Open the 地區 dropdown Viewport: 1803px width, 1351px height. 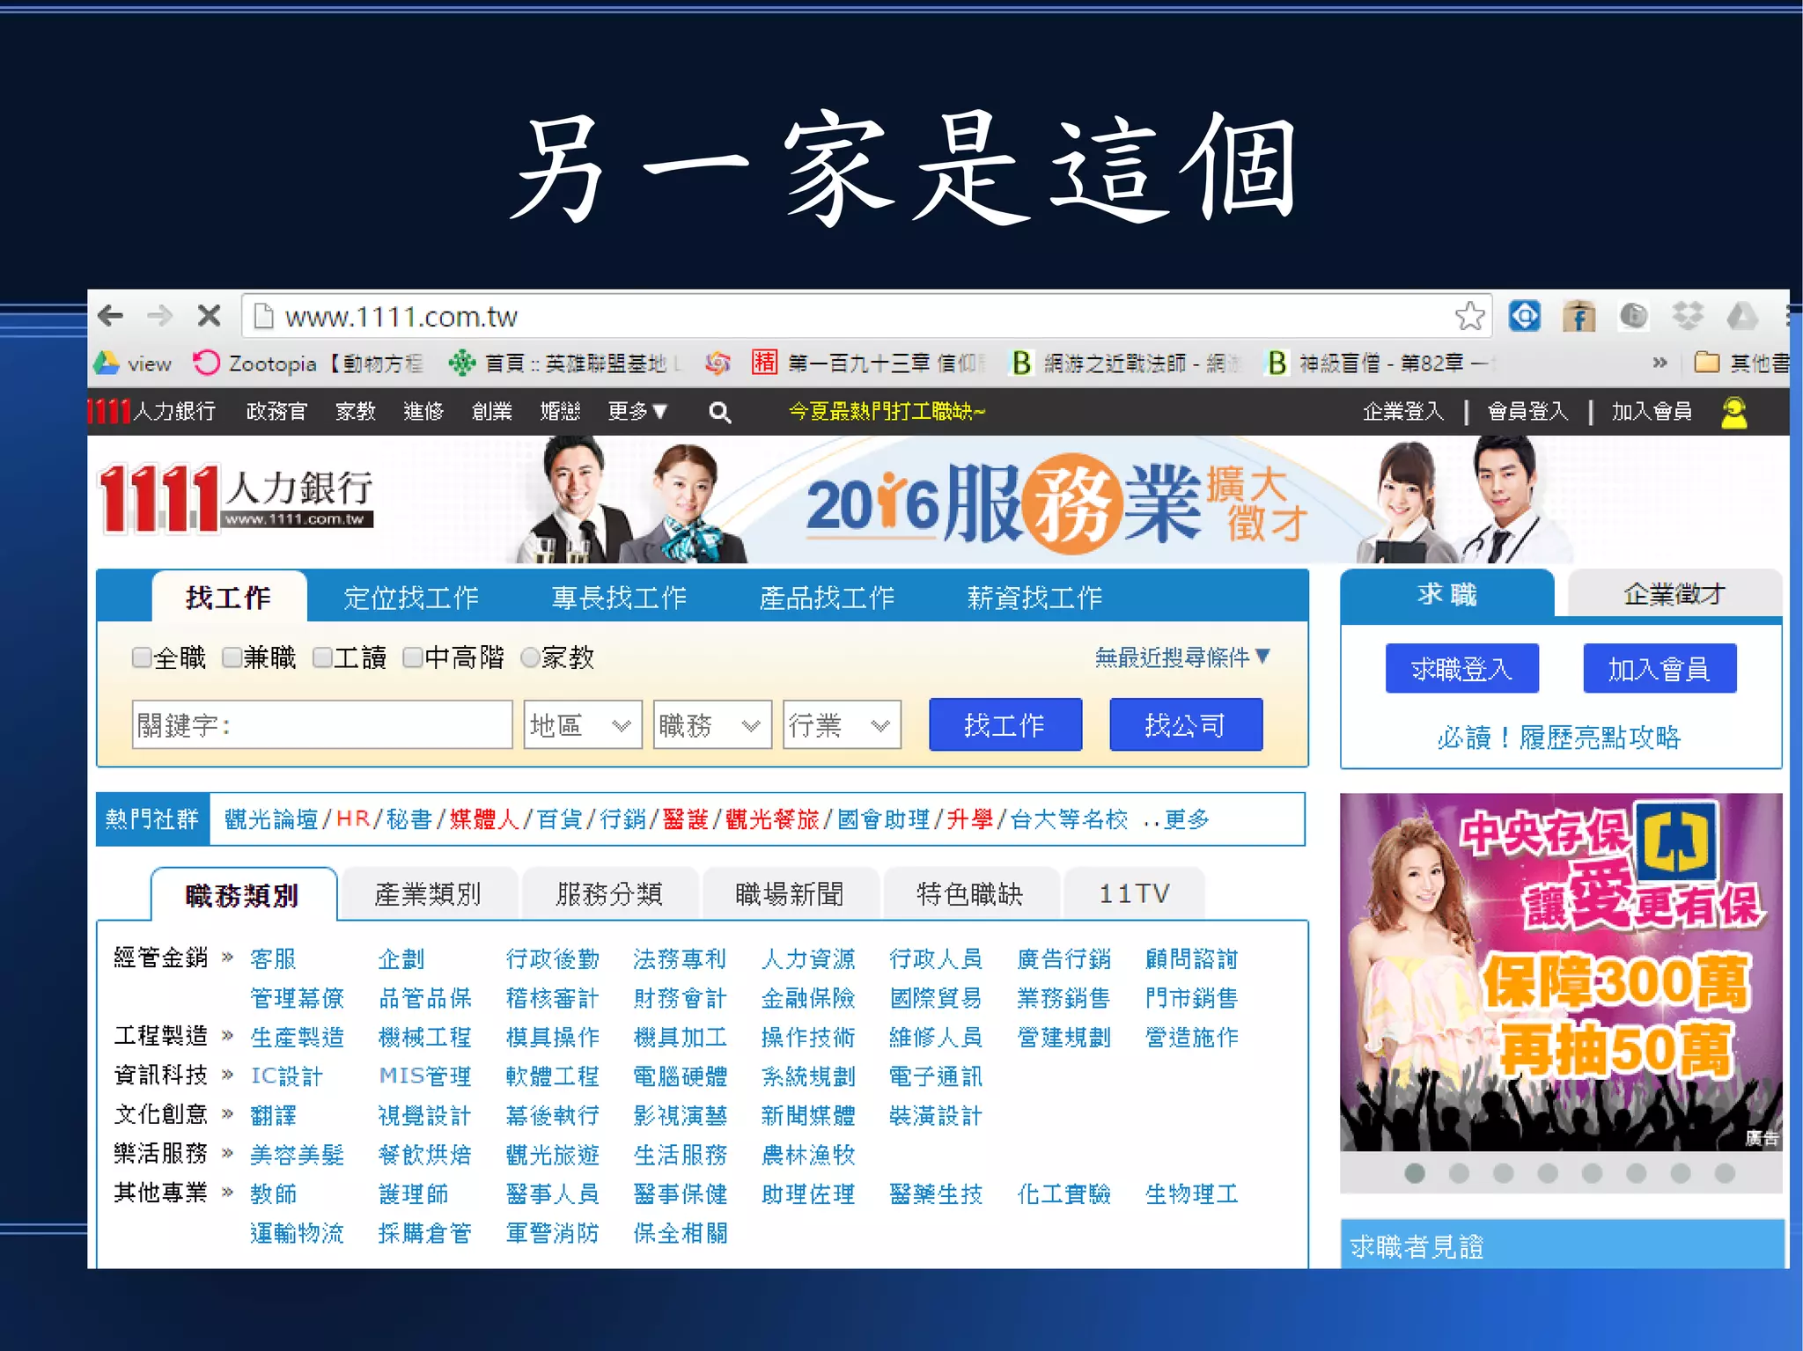[582, 725]
